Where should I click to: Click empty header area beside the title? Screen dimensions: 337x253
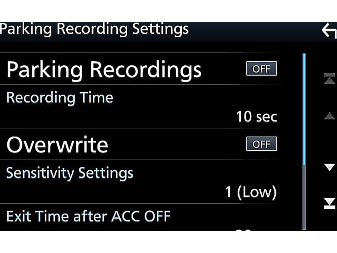pos(252,30)
